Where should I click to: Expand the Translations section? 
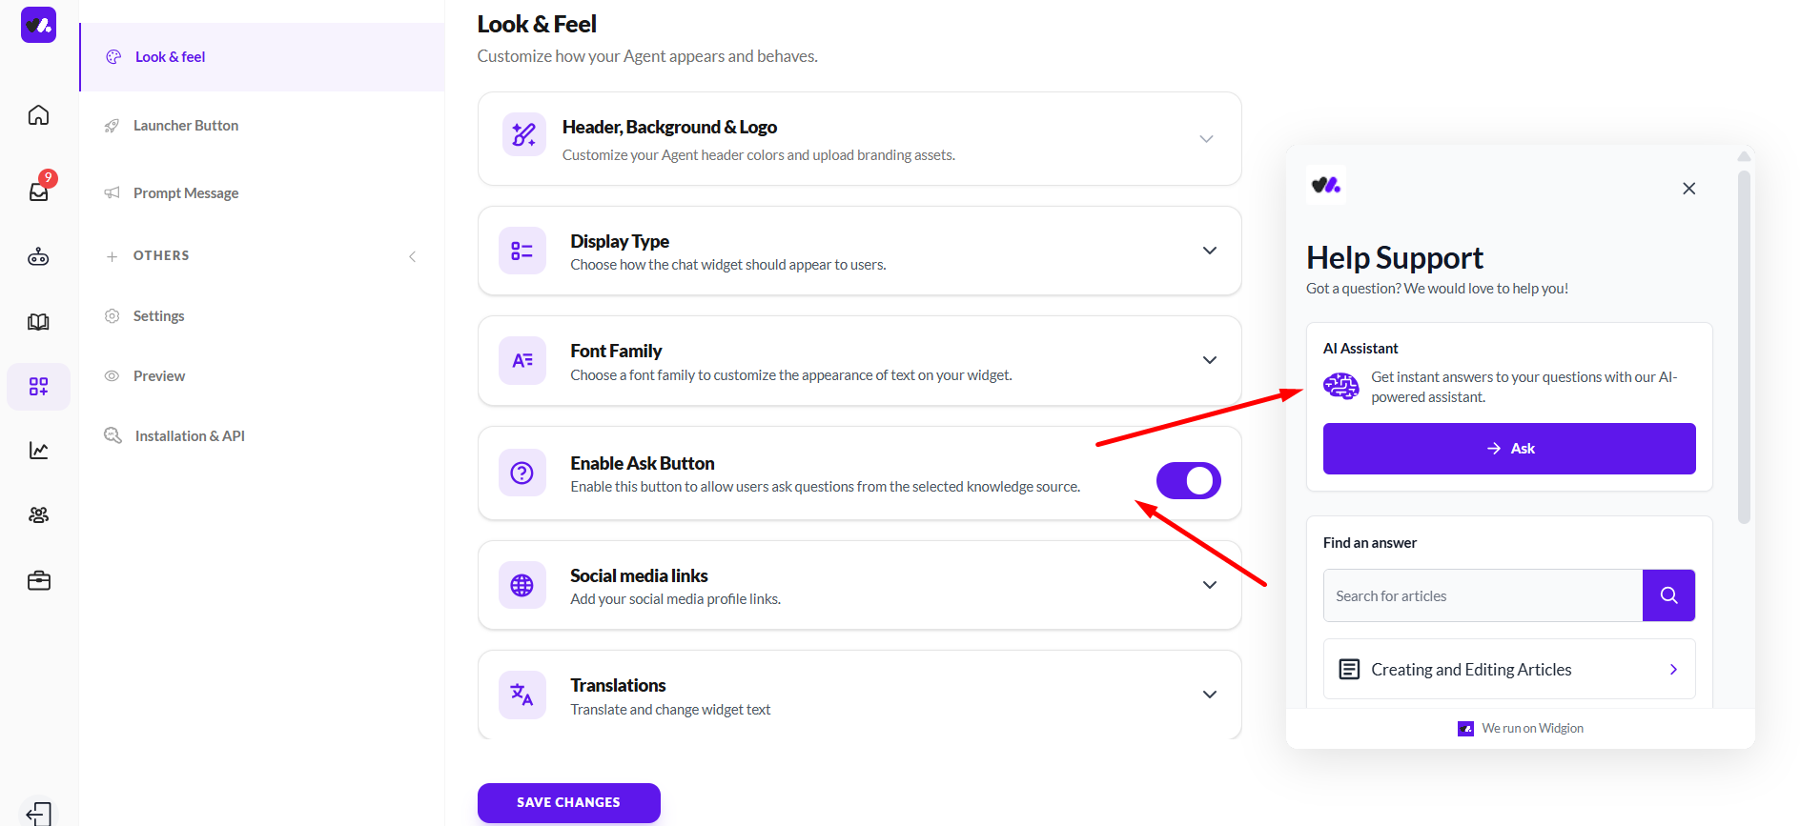click(x=1209, y=695)
